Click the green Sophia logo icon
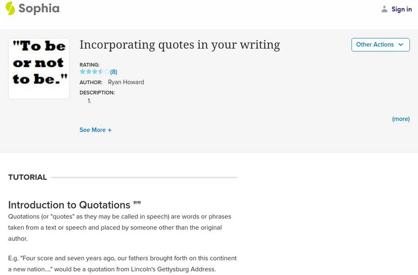418x275 pixels. pyautogui.click(x=10, y=8)
